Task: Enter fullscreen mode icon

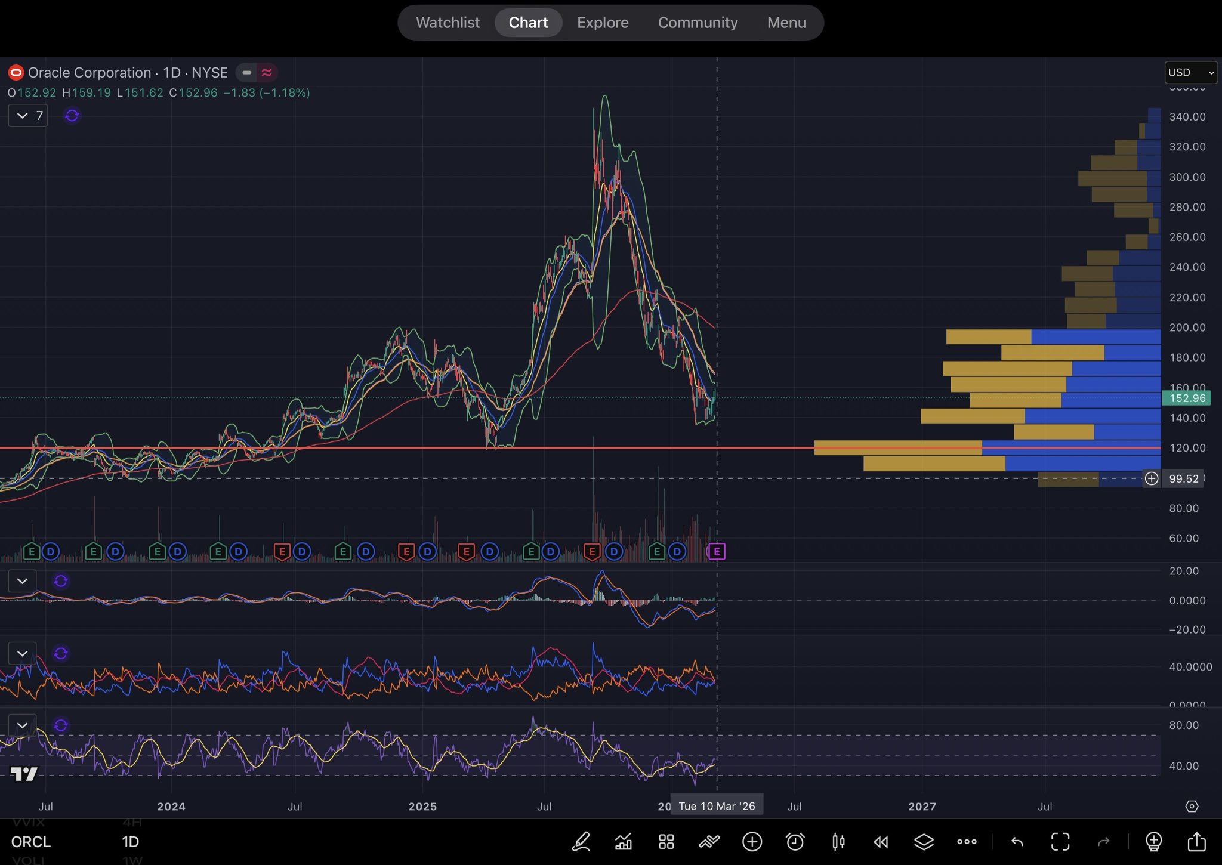Action: click(1060, 842)
